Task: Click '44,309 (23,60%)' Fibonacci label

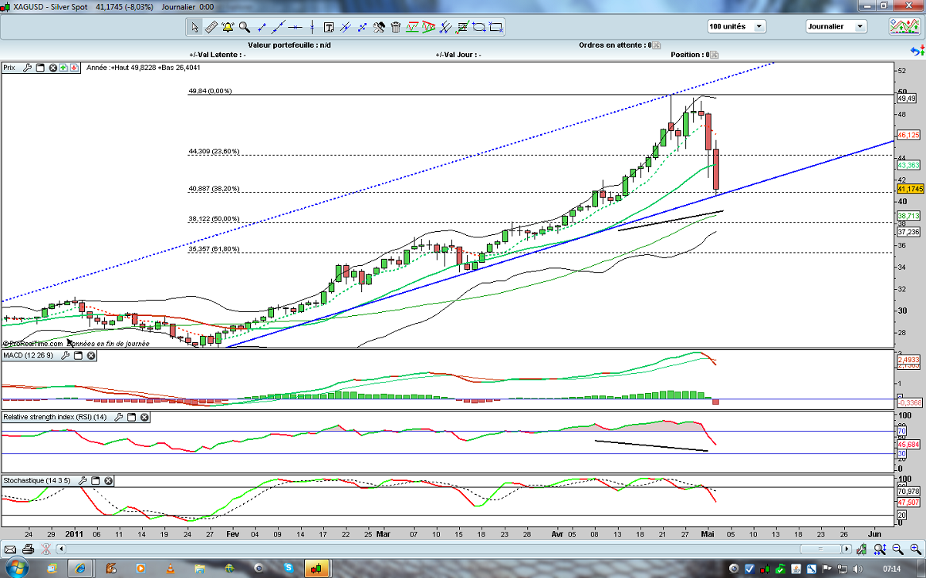Action: coord(214,151)
